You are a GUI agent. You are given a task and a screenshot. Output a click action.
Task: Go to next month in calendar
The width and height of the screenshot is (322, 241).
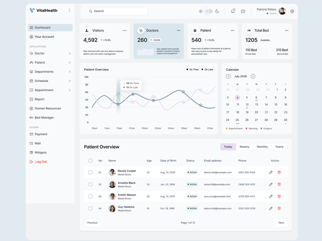point(253,76)
